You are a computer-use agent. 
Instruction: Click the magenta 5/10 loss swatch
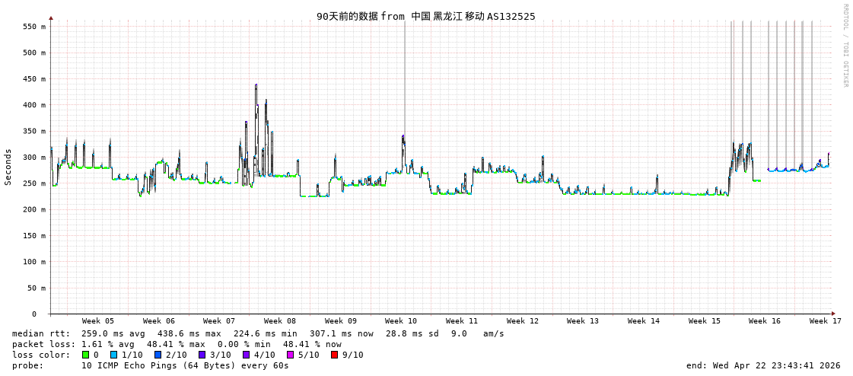(291, 355)
